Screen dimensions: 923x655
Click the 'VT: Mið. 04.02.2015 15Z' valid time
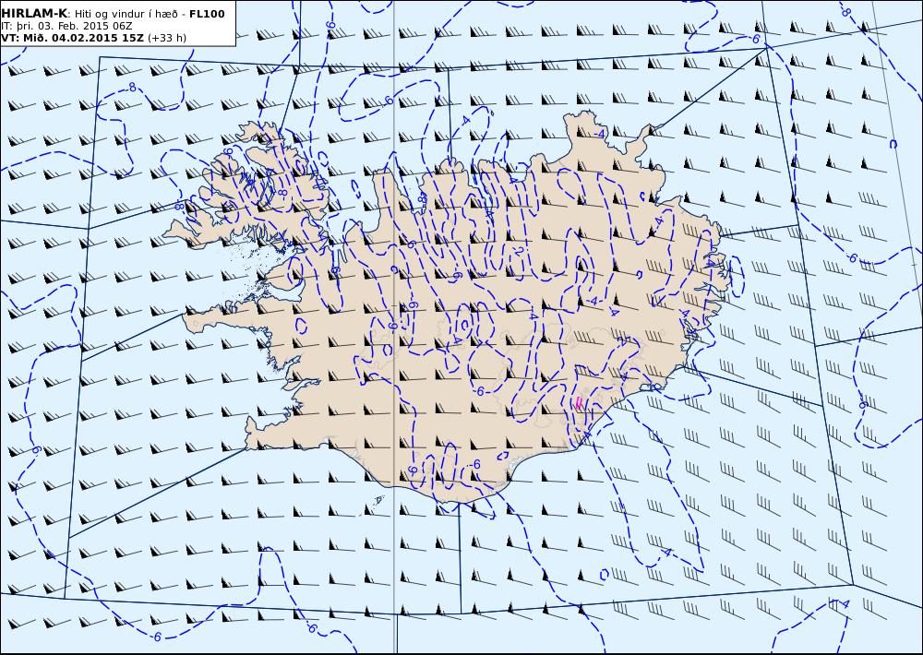point(73,38)
